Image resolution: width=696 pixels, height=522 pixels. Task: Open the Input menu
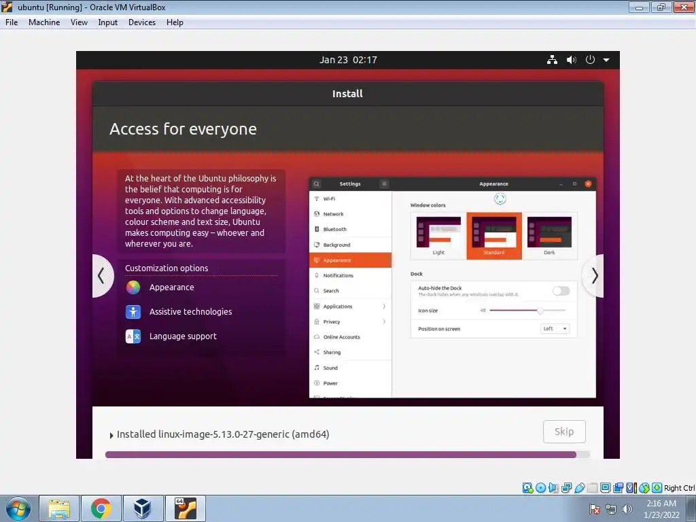tap(108, 22)
